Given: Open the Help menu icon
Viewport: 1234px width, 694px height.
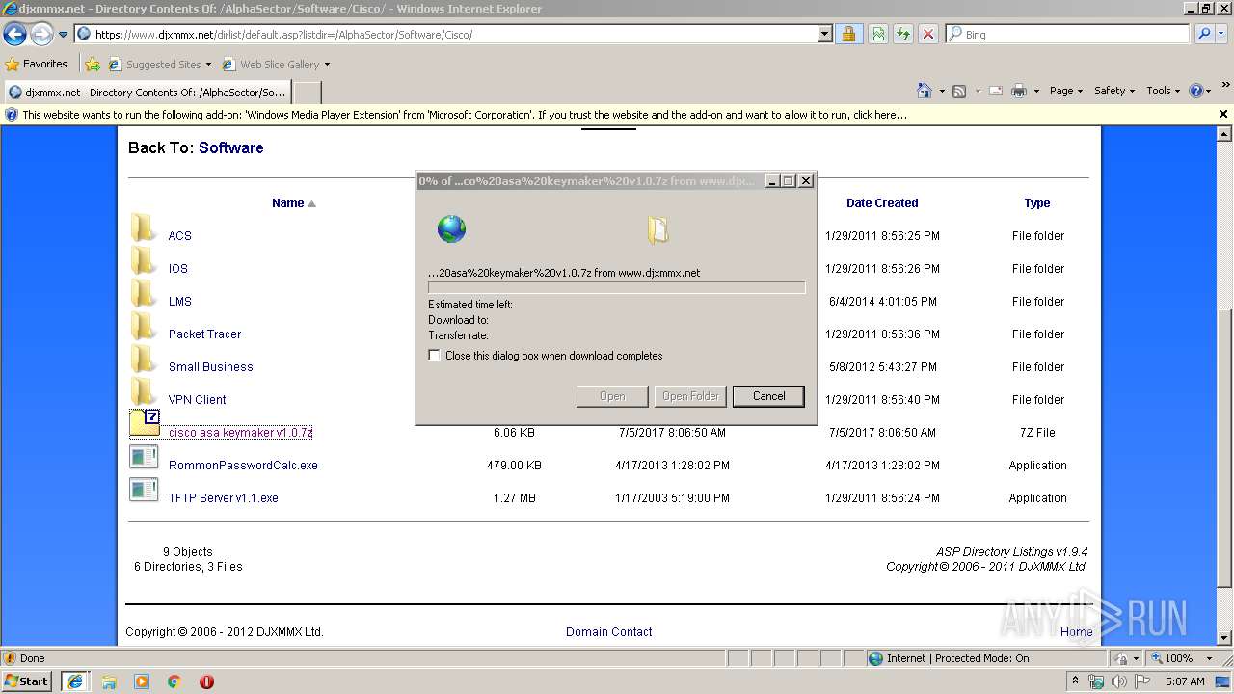Looking at the screenshot, I should click(x=1199, y=91).
